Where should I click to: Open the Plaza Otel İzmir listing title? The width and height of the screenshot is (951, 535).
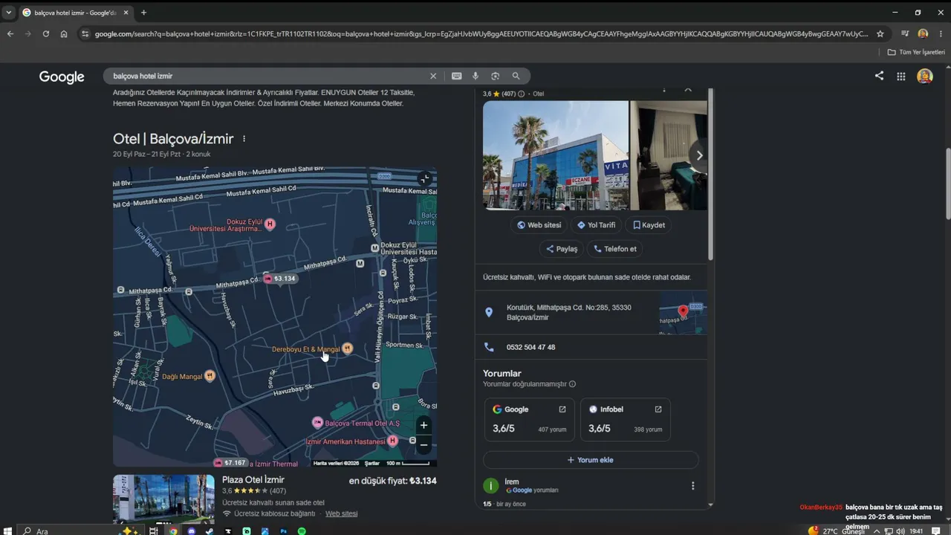[253, 480]
